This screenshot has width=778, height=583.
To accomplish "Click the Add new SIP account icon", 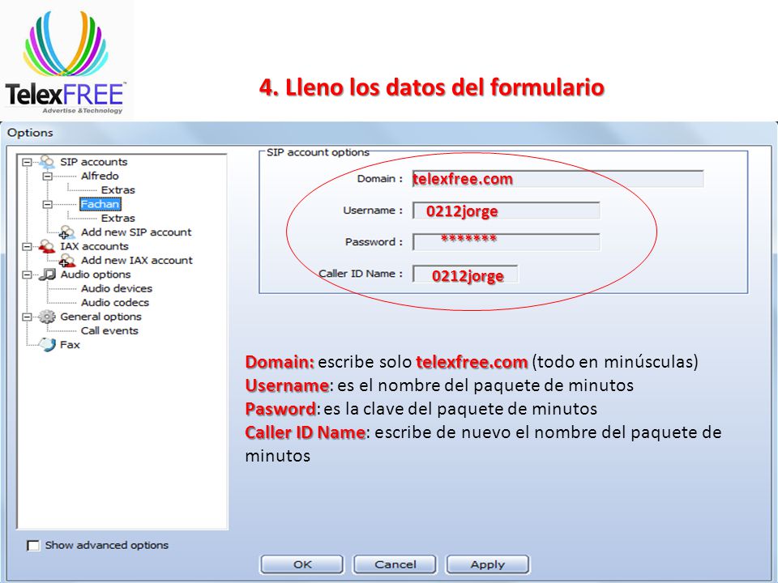I will tap(67, 232).
